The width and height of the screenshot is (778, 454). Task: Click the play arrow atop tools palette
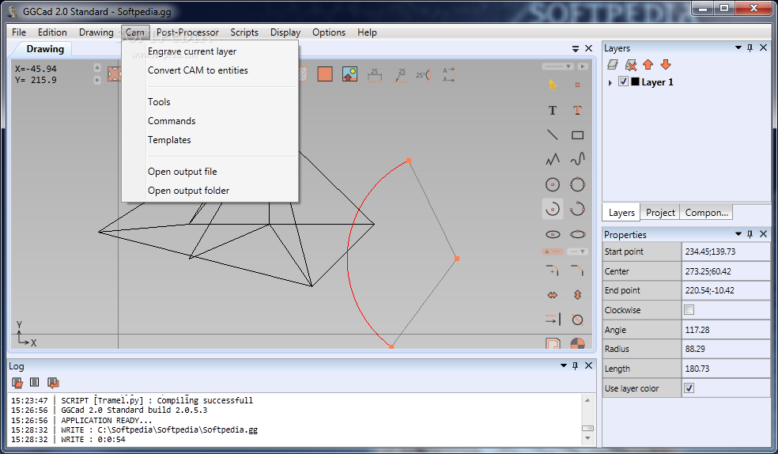(x=583, y=66)
